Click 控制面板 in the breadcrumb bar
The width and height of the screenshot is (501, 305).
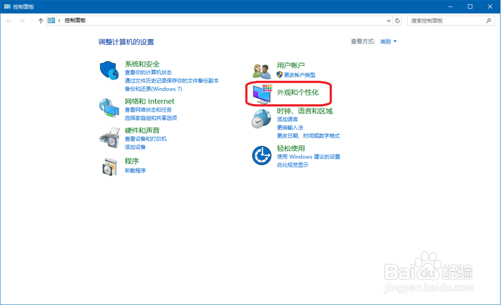74,21
